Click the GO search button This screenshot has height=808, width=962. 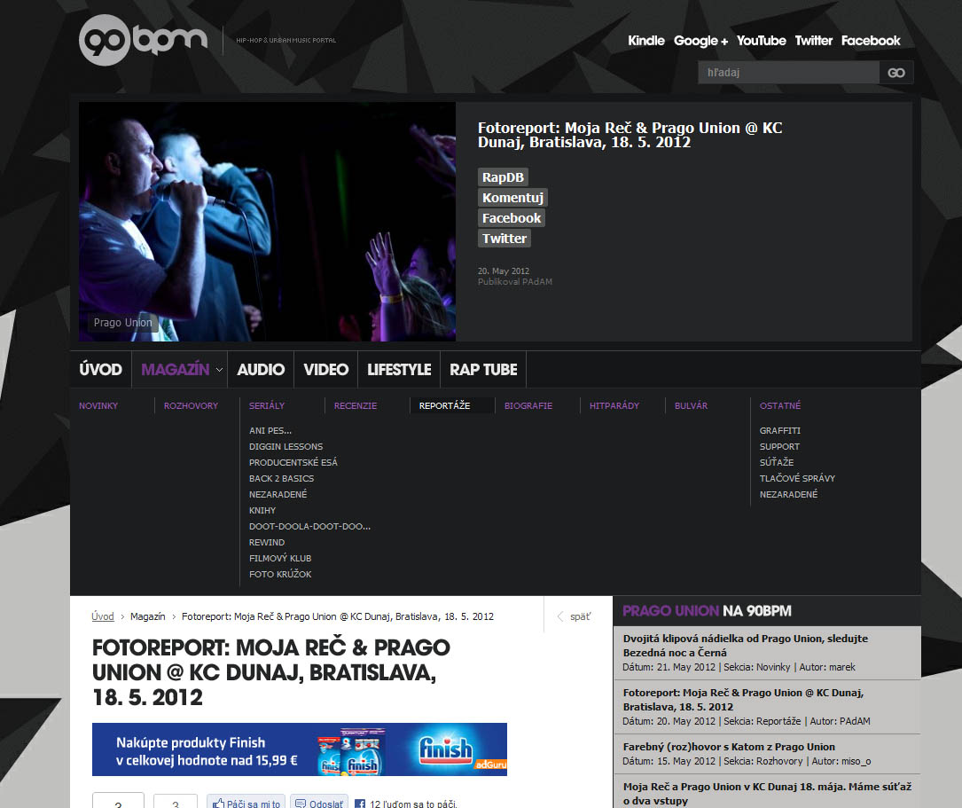896,73
